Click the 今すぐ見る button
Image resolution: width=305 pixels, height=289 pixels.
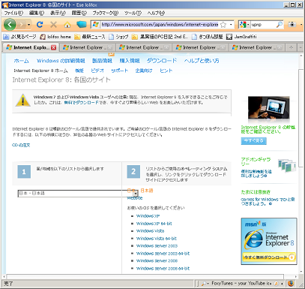254,141
